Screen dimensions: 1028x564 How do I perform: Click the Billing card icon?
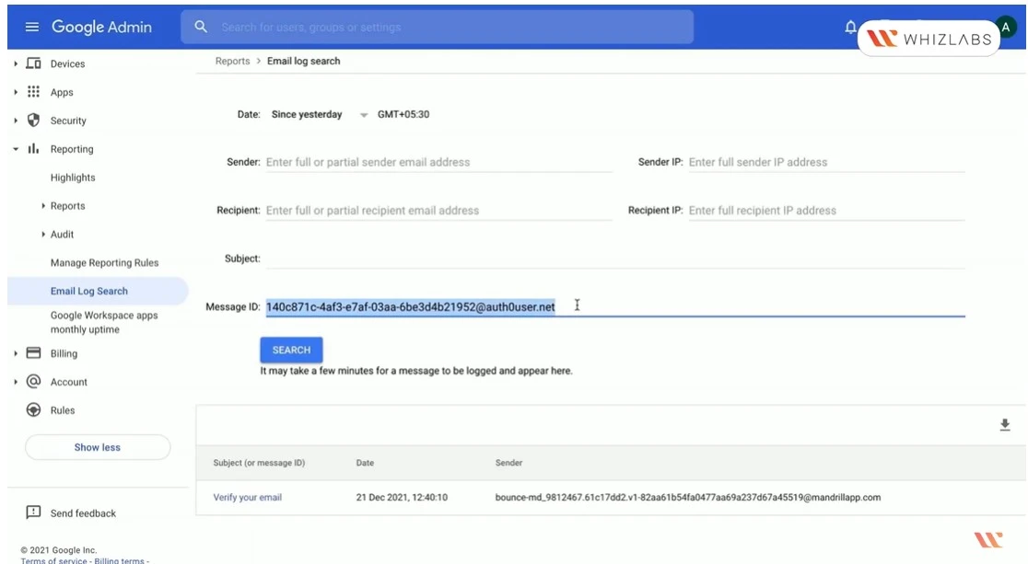tap(33, 353)
